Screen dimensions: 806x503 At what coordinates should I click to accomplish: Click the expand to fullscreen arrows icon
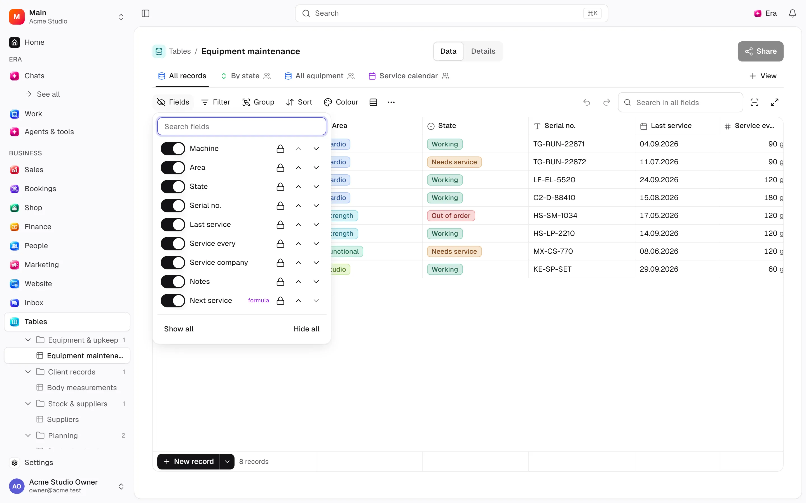pos(775,102)
